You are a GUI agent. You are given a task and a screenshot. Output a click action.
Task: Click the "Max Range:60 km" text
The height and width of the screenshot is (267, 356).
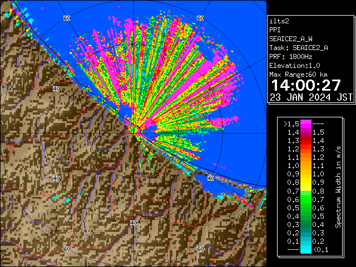click(298, 75)
